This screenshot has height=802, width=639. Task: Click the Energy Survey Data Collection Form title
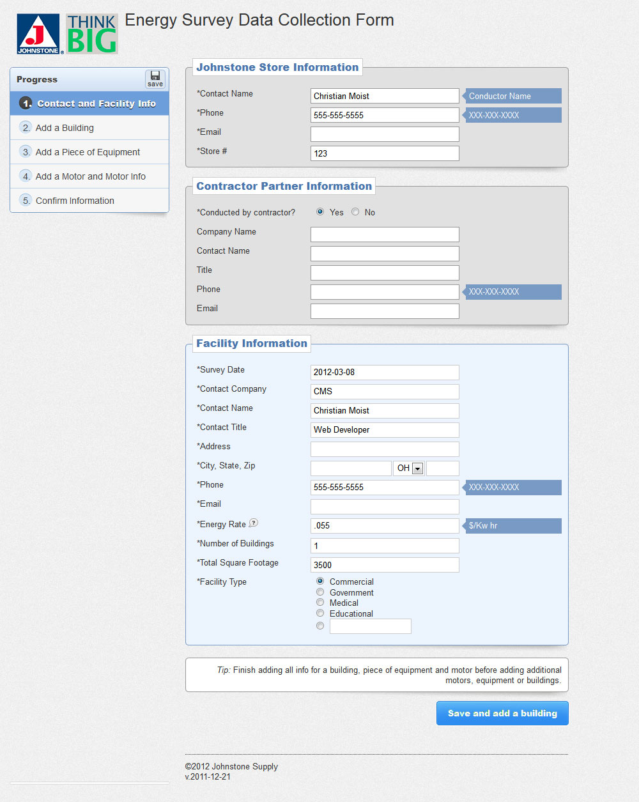pos(259,20)
